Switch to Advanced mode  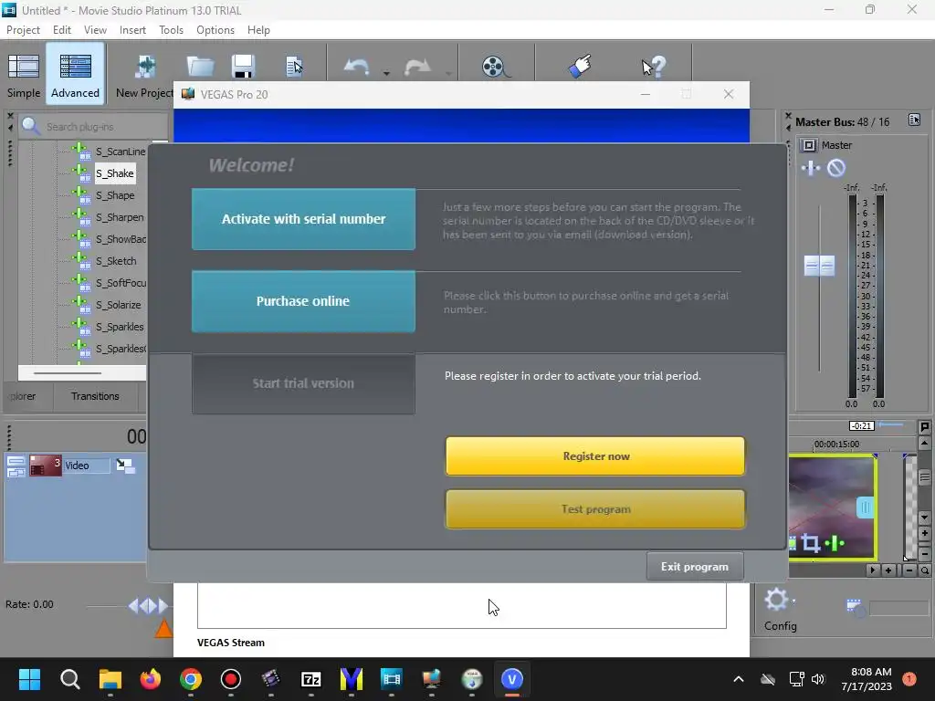point(75,75)
